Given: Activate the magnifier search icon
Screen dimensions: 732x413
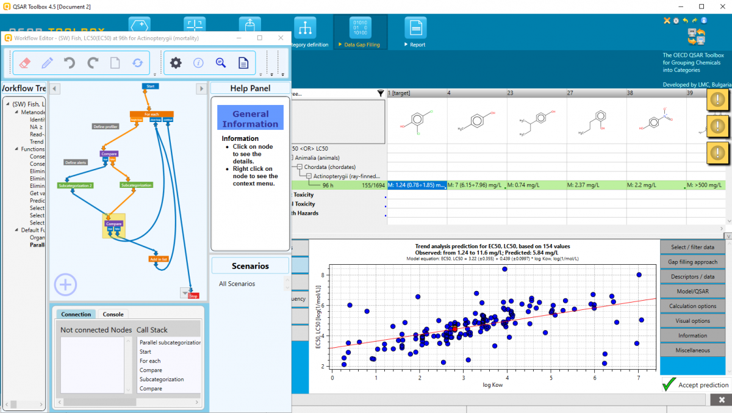Looking at the screenshot, I should pyautogui.click(x=220, y=62).
